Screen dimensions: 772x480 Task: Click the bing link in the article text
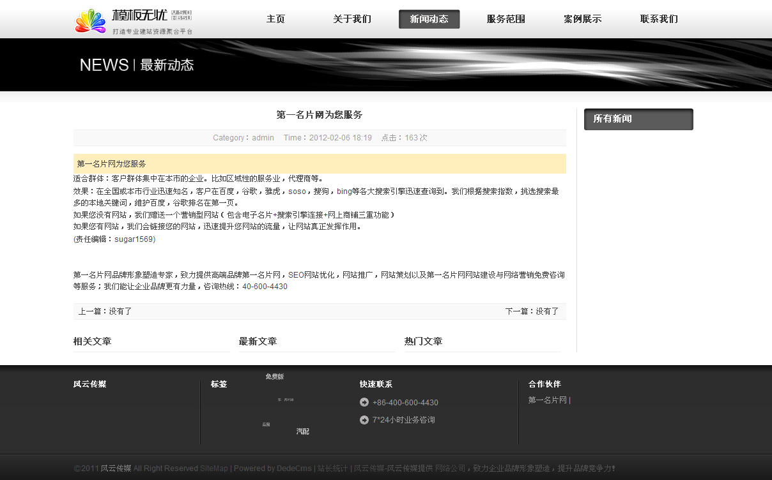pos(344,191)
